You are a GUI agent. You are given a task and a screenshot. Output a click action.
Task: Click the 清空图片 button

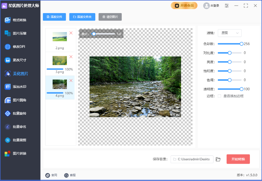coord(110,17)
